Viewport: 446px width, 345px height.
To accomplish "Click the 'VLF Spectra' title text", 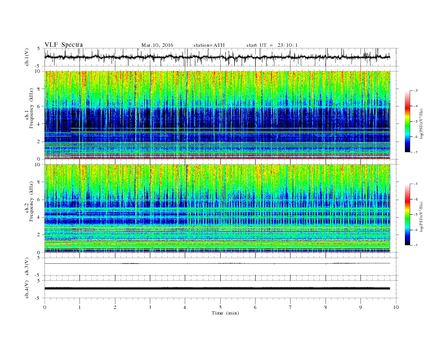I will (64, 45).
